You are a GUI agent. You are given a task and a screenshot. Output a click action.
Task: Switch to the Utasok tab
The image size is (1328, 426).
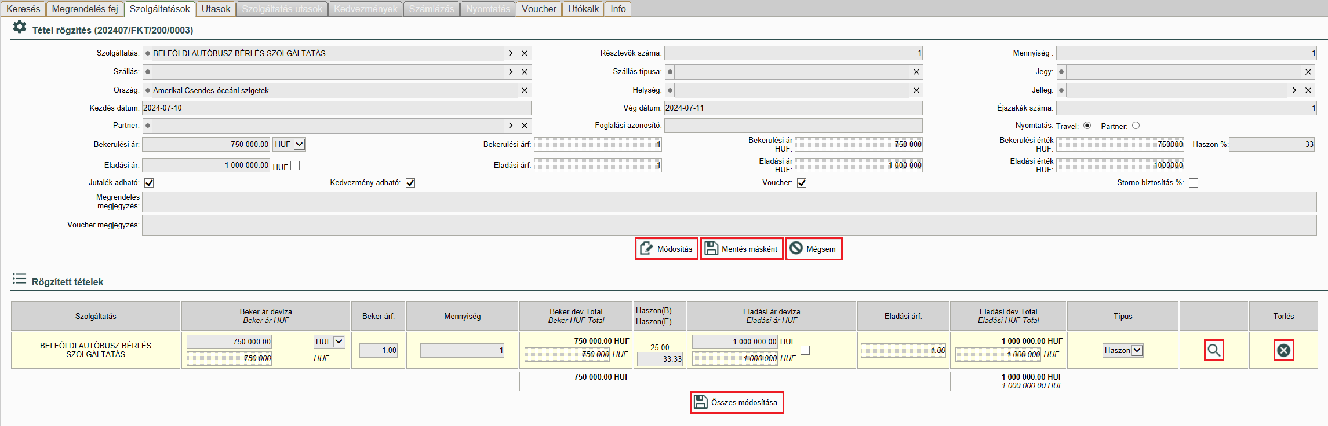(x=216, y=9)
